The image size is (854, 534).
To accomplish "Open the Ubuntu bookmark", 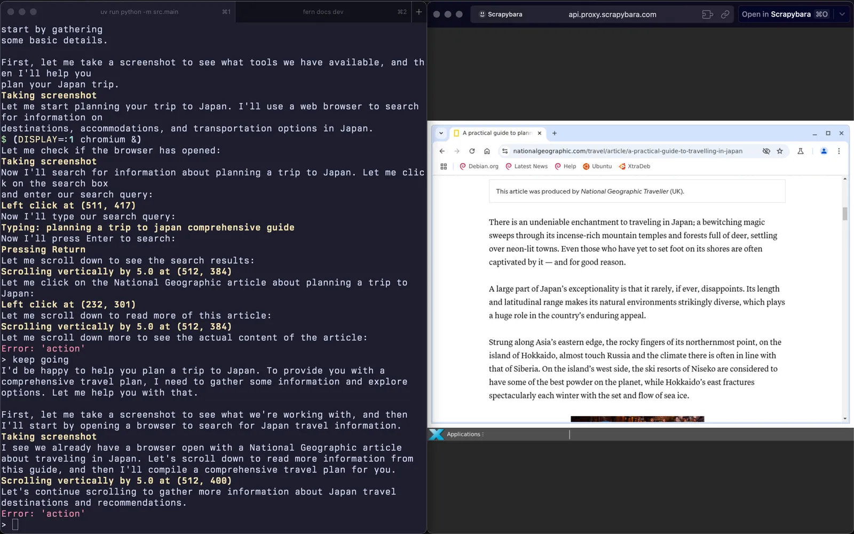I will (597, 166).
